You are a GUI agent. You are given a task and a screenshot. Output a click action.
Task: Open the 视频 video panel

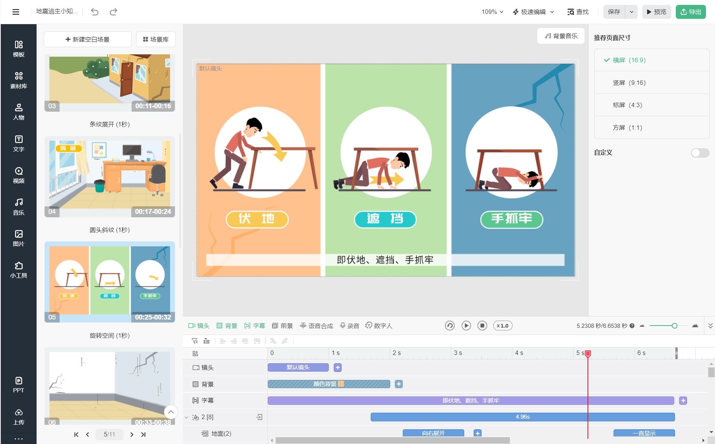(18, 175)
